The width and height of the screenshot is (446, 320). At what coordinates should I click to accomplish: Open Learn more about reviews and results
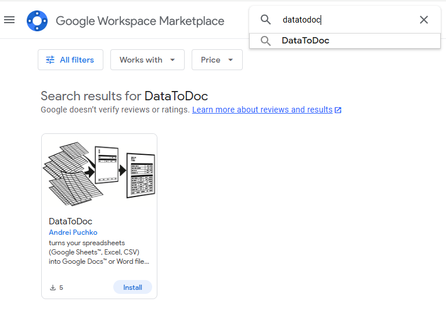point(262,110)
